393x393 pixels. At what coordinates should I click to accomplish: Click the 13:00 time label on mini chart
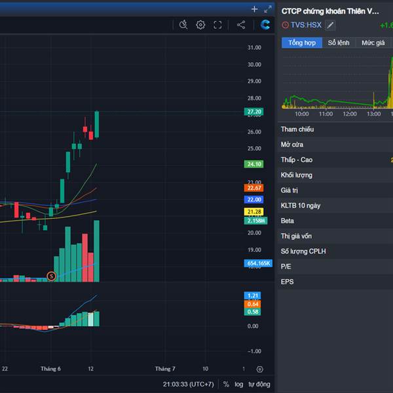[x=374, y=114]
